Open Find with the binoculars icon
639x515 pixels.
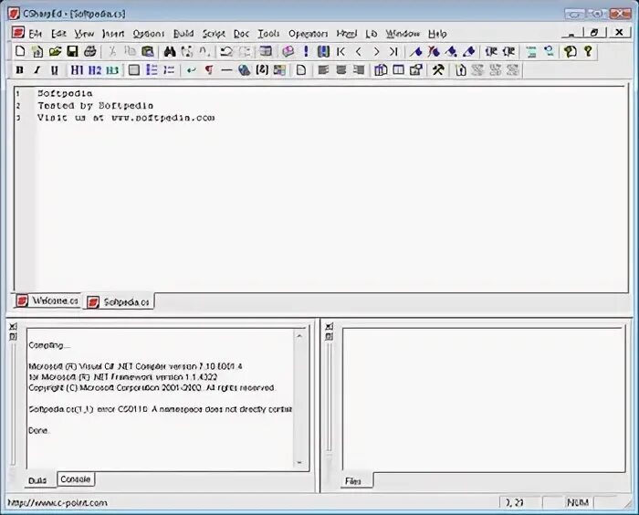(170, 51)
